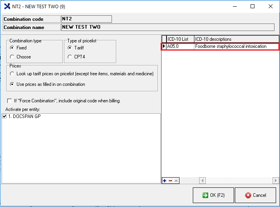Click the app icon in title bar
The width and height of the screenshot is (280, 207).
click(7, 6)
